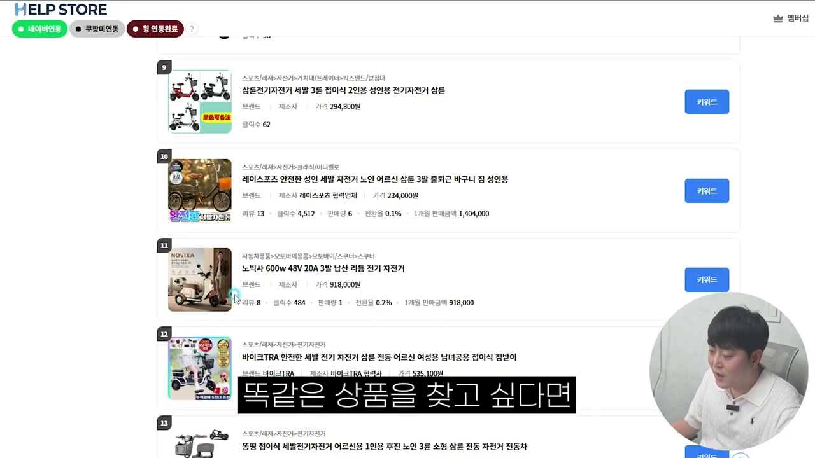Screen dimensions: 815x458
Task: Select item 12 category path 스포츠/레저>자전거>전기자전거
Action: (283, 345)
